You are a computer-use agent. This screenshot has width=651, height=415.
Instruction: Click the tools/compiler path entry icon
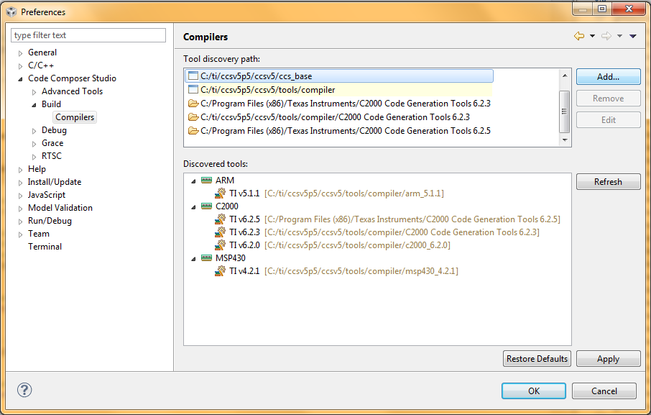193,89
